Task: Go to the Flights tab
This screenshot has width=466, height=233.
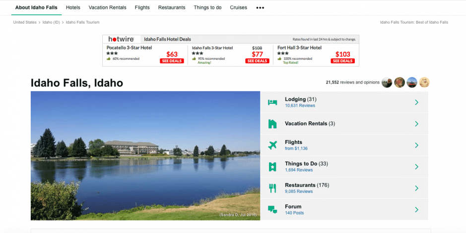Action: point(142,7)
